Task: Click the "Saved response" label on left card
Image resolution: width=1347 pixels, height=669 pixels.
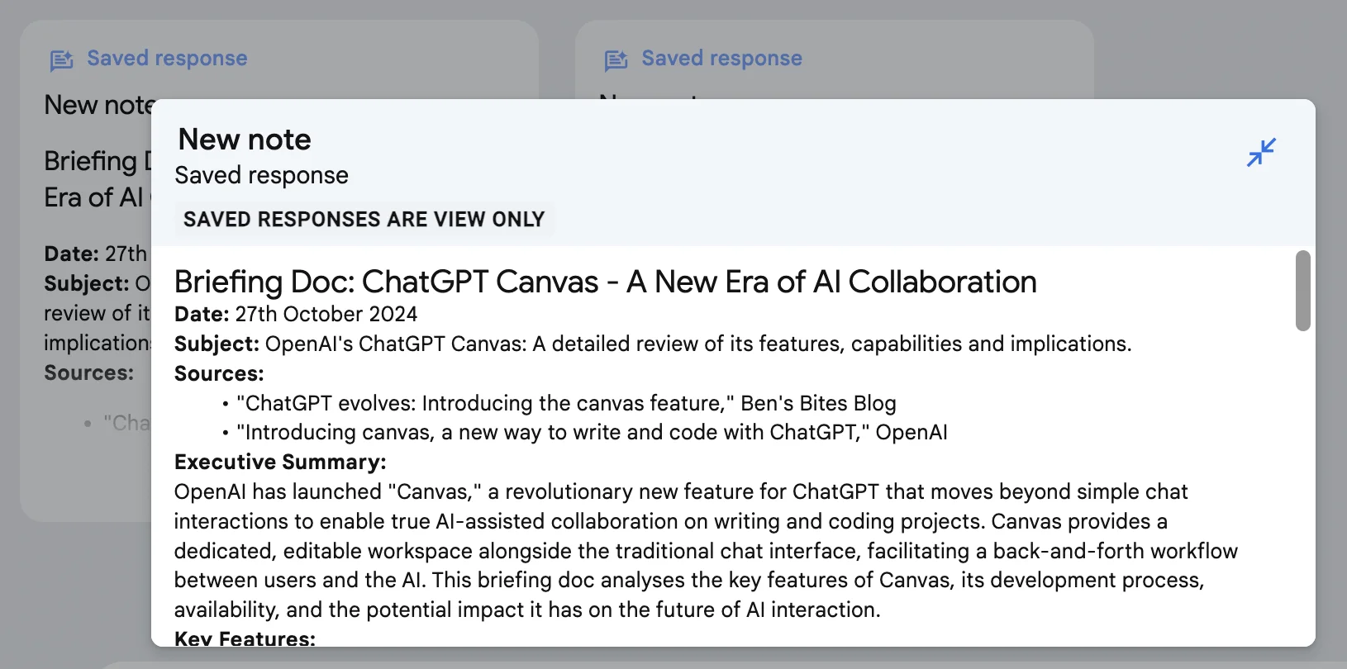Action: point(167,58)
